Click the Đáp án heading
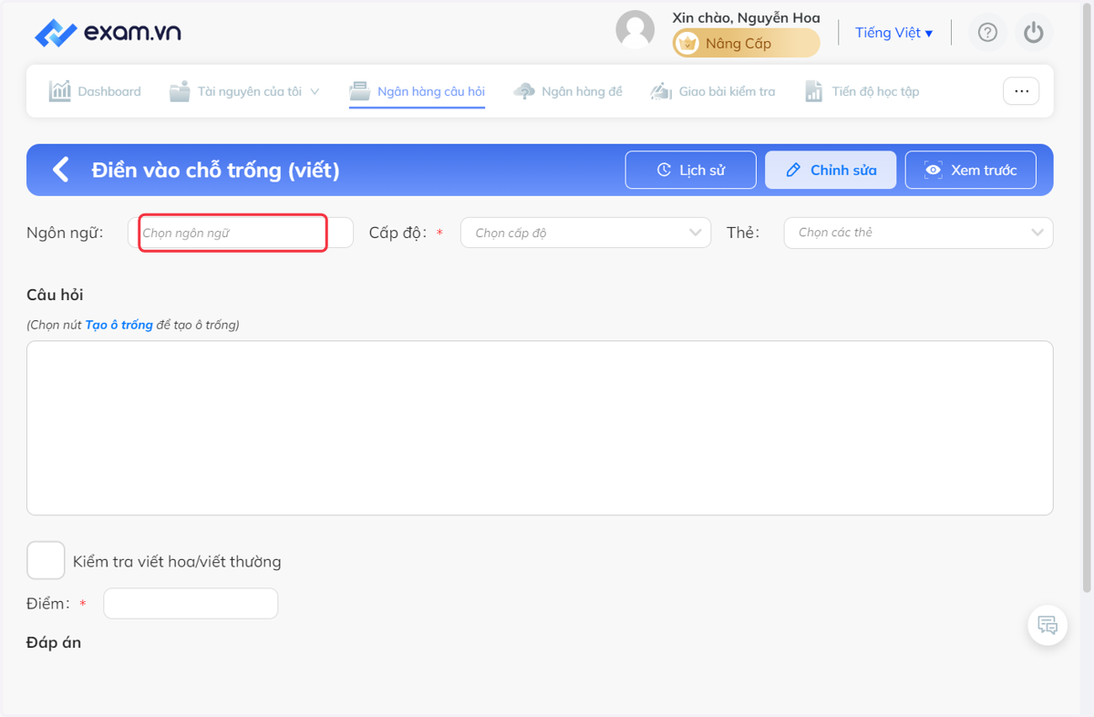 pyautogui.click(x=54, y=642)
